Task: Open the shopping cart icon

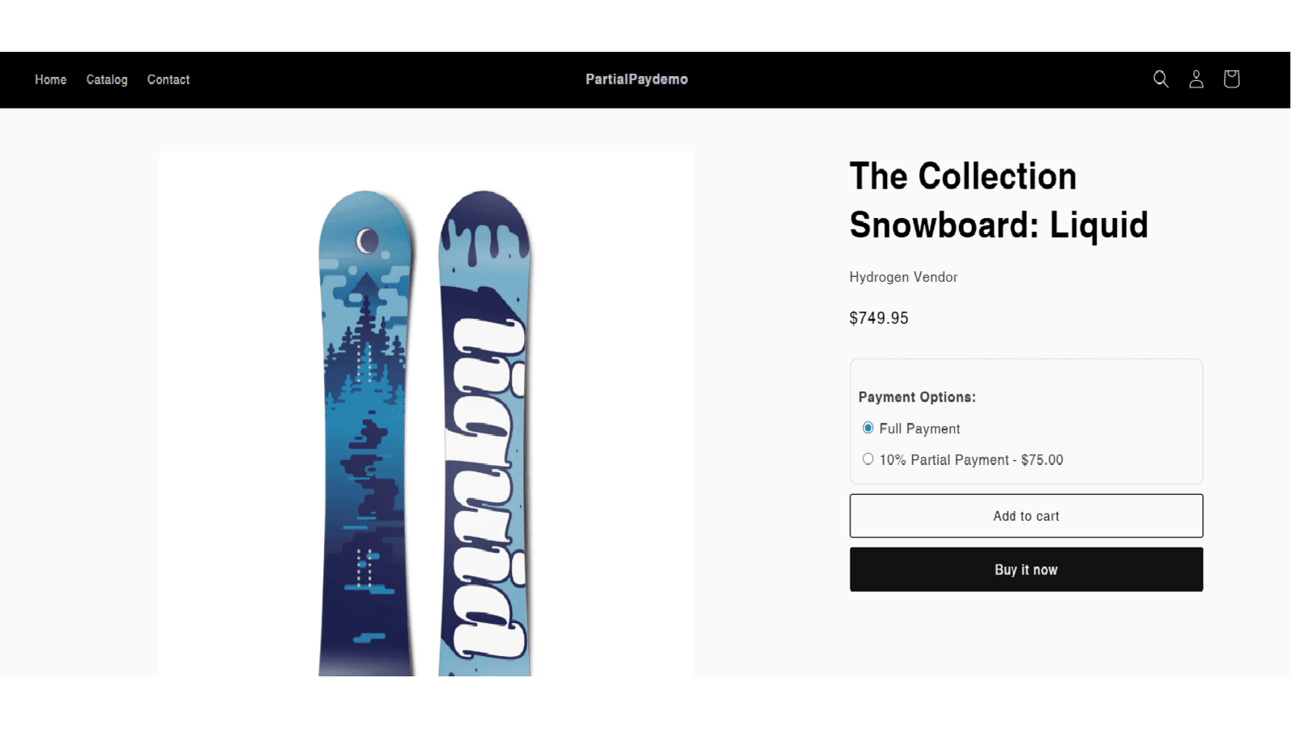Action: pyautogui.click(x=1231, y=79)
